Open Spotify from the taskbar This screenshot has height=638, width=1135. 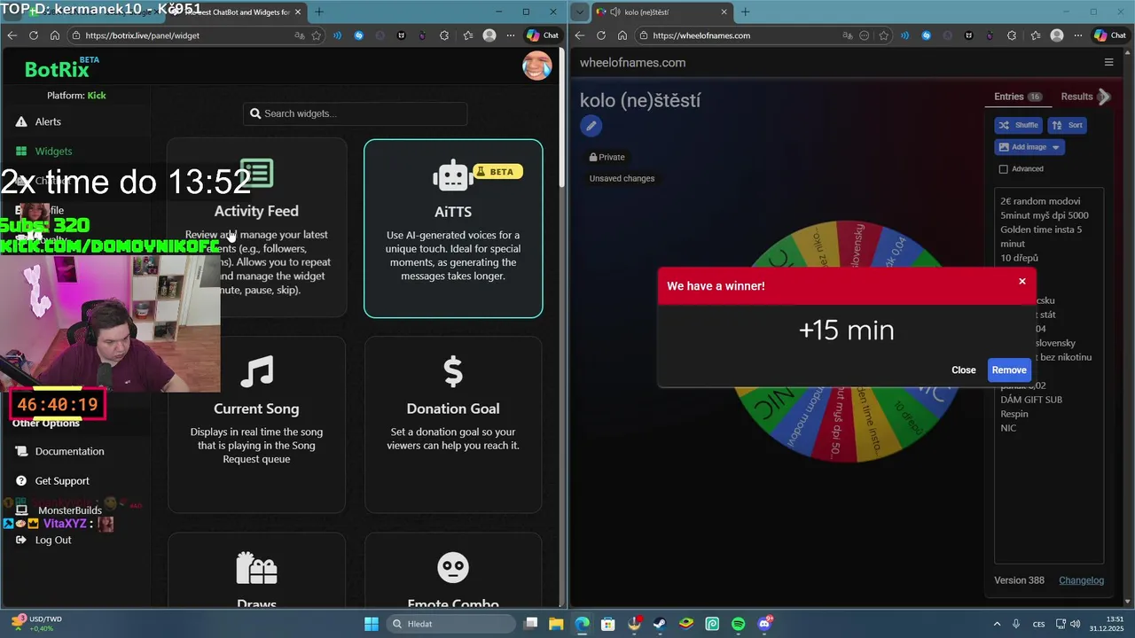pyautogui.click(x=739, y=624)
